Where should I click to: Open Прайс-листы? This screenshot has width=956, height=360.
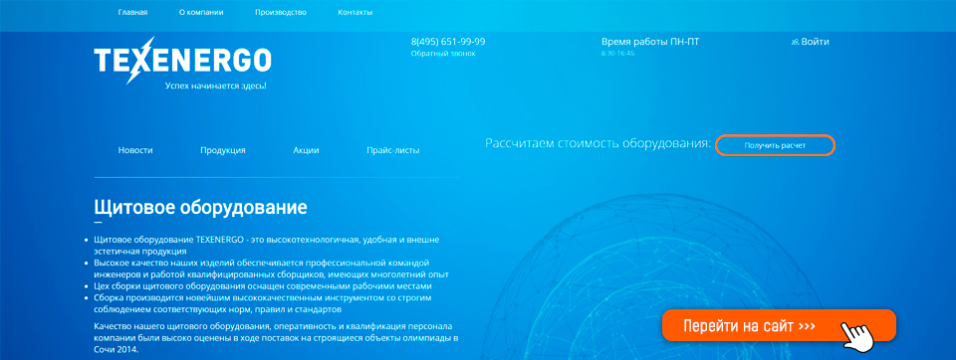pyautogui.click(x=392, y=150)
